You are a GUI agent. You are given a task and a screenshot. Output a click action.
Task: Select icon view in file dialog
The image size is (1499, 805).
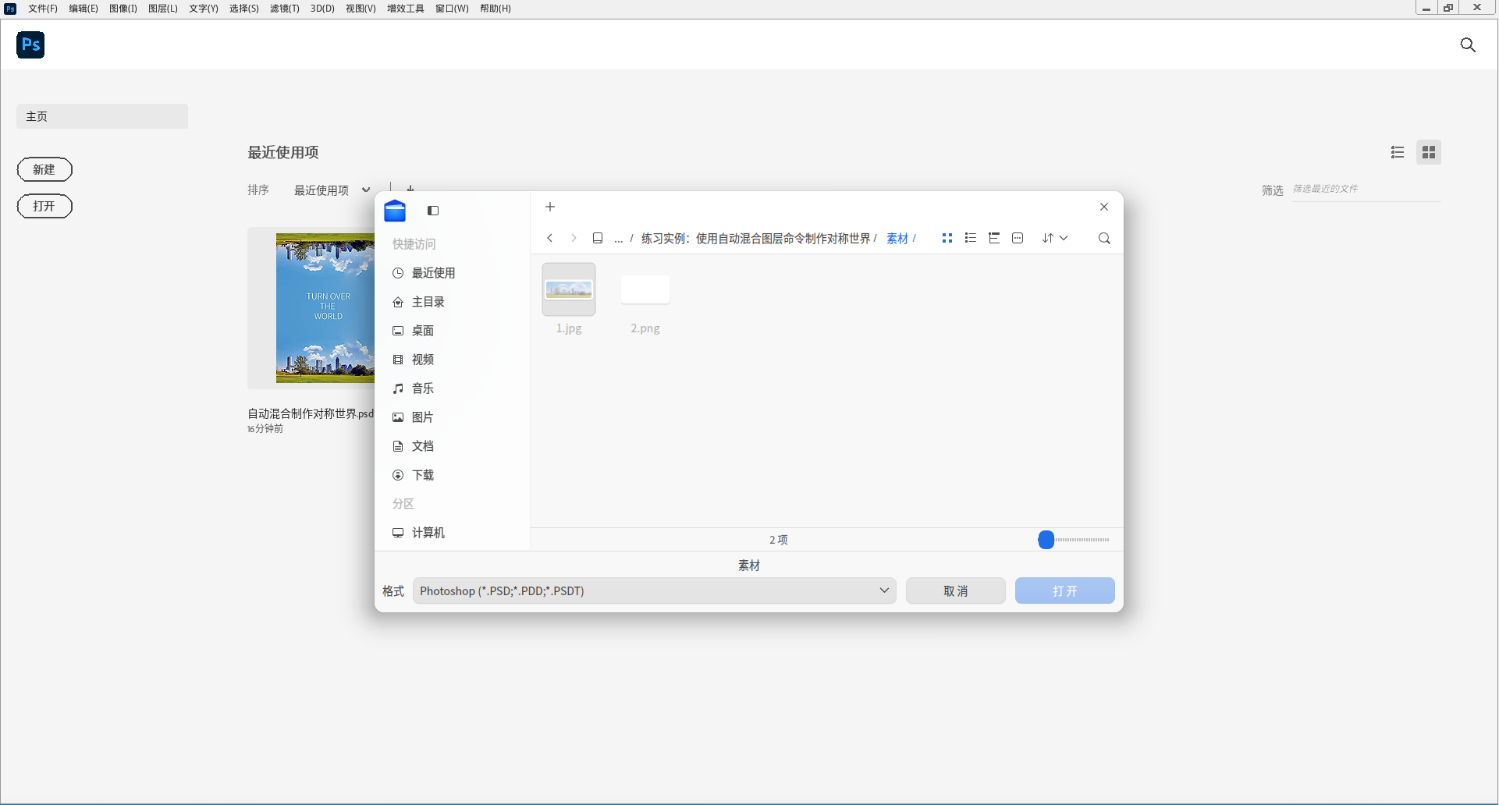coord(947,238)
